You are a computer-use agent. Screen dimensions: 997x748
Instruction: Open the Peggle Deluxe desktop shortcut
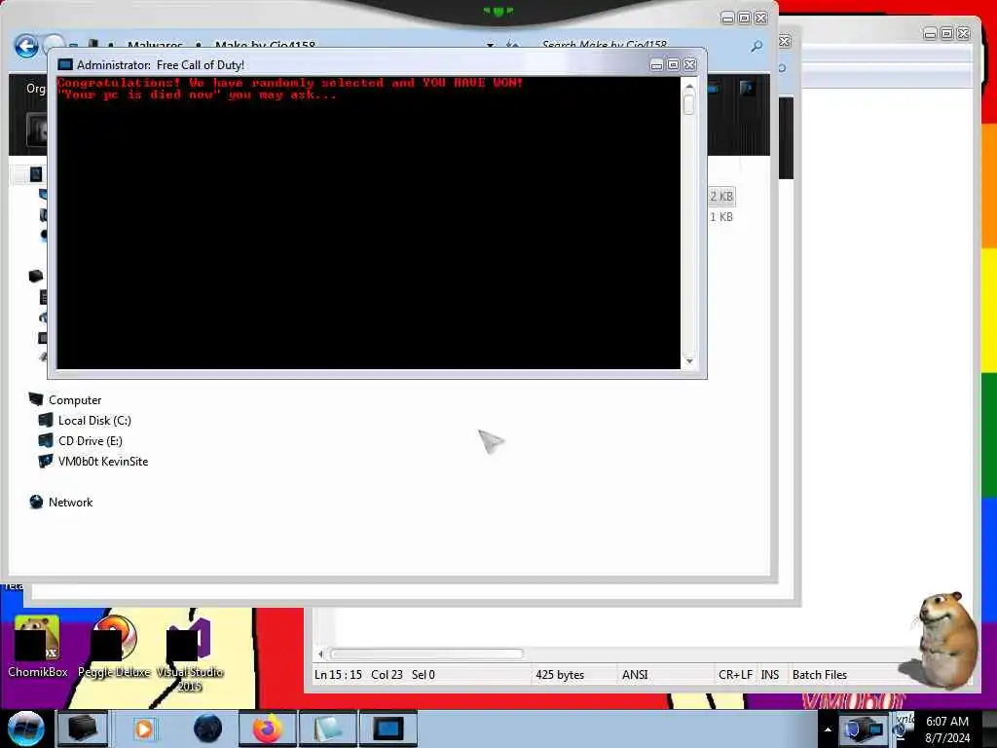coord(115,647)
